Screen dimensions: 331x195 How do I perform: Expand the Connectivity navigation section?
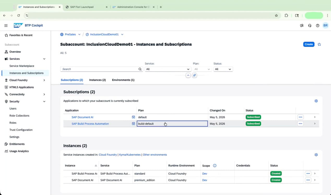pos(44,94)
